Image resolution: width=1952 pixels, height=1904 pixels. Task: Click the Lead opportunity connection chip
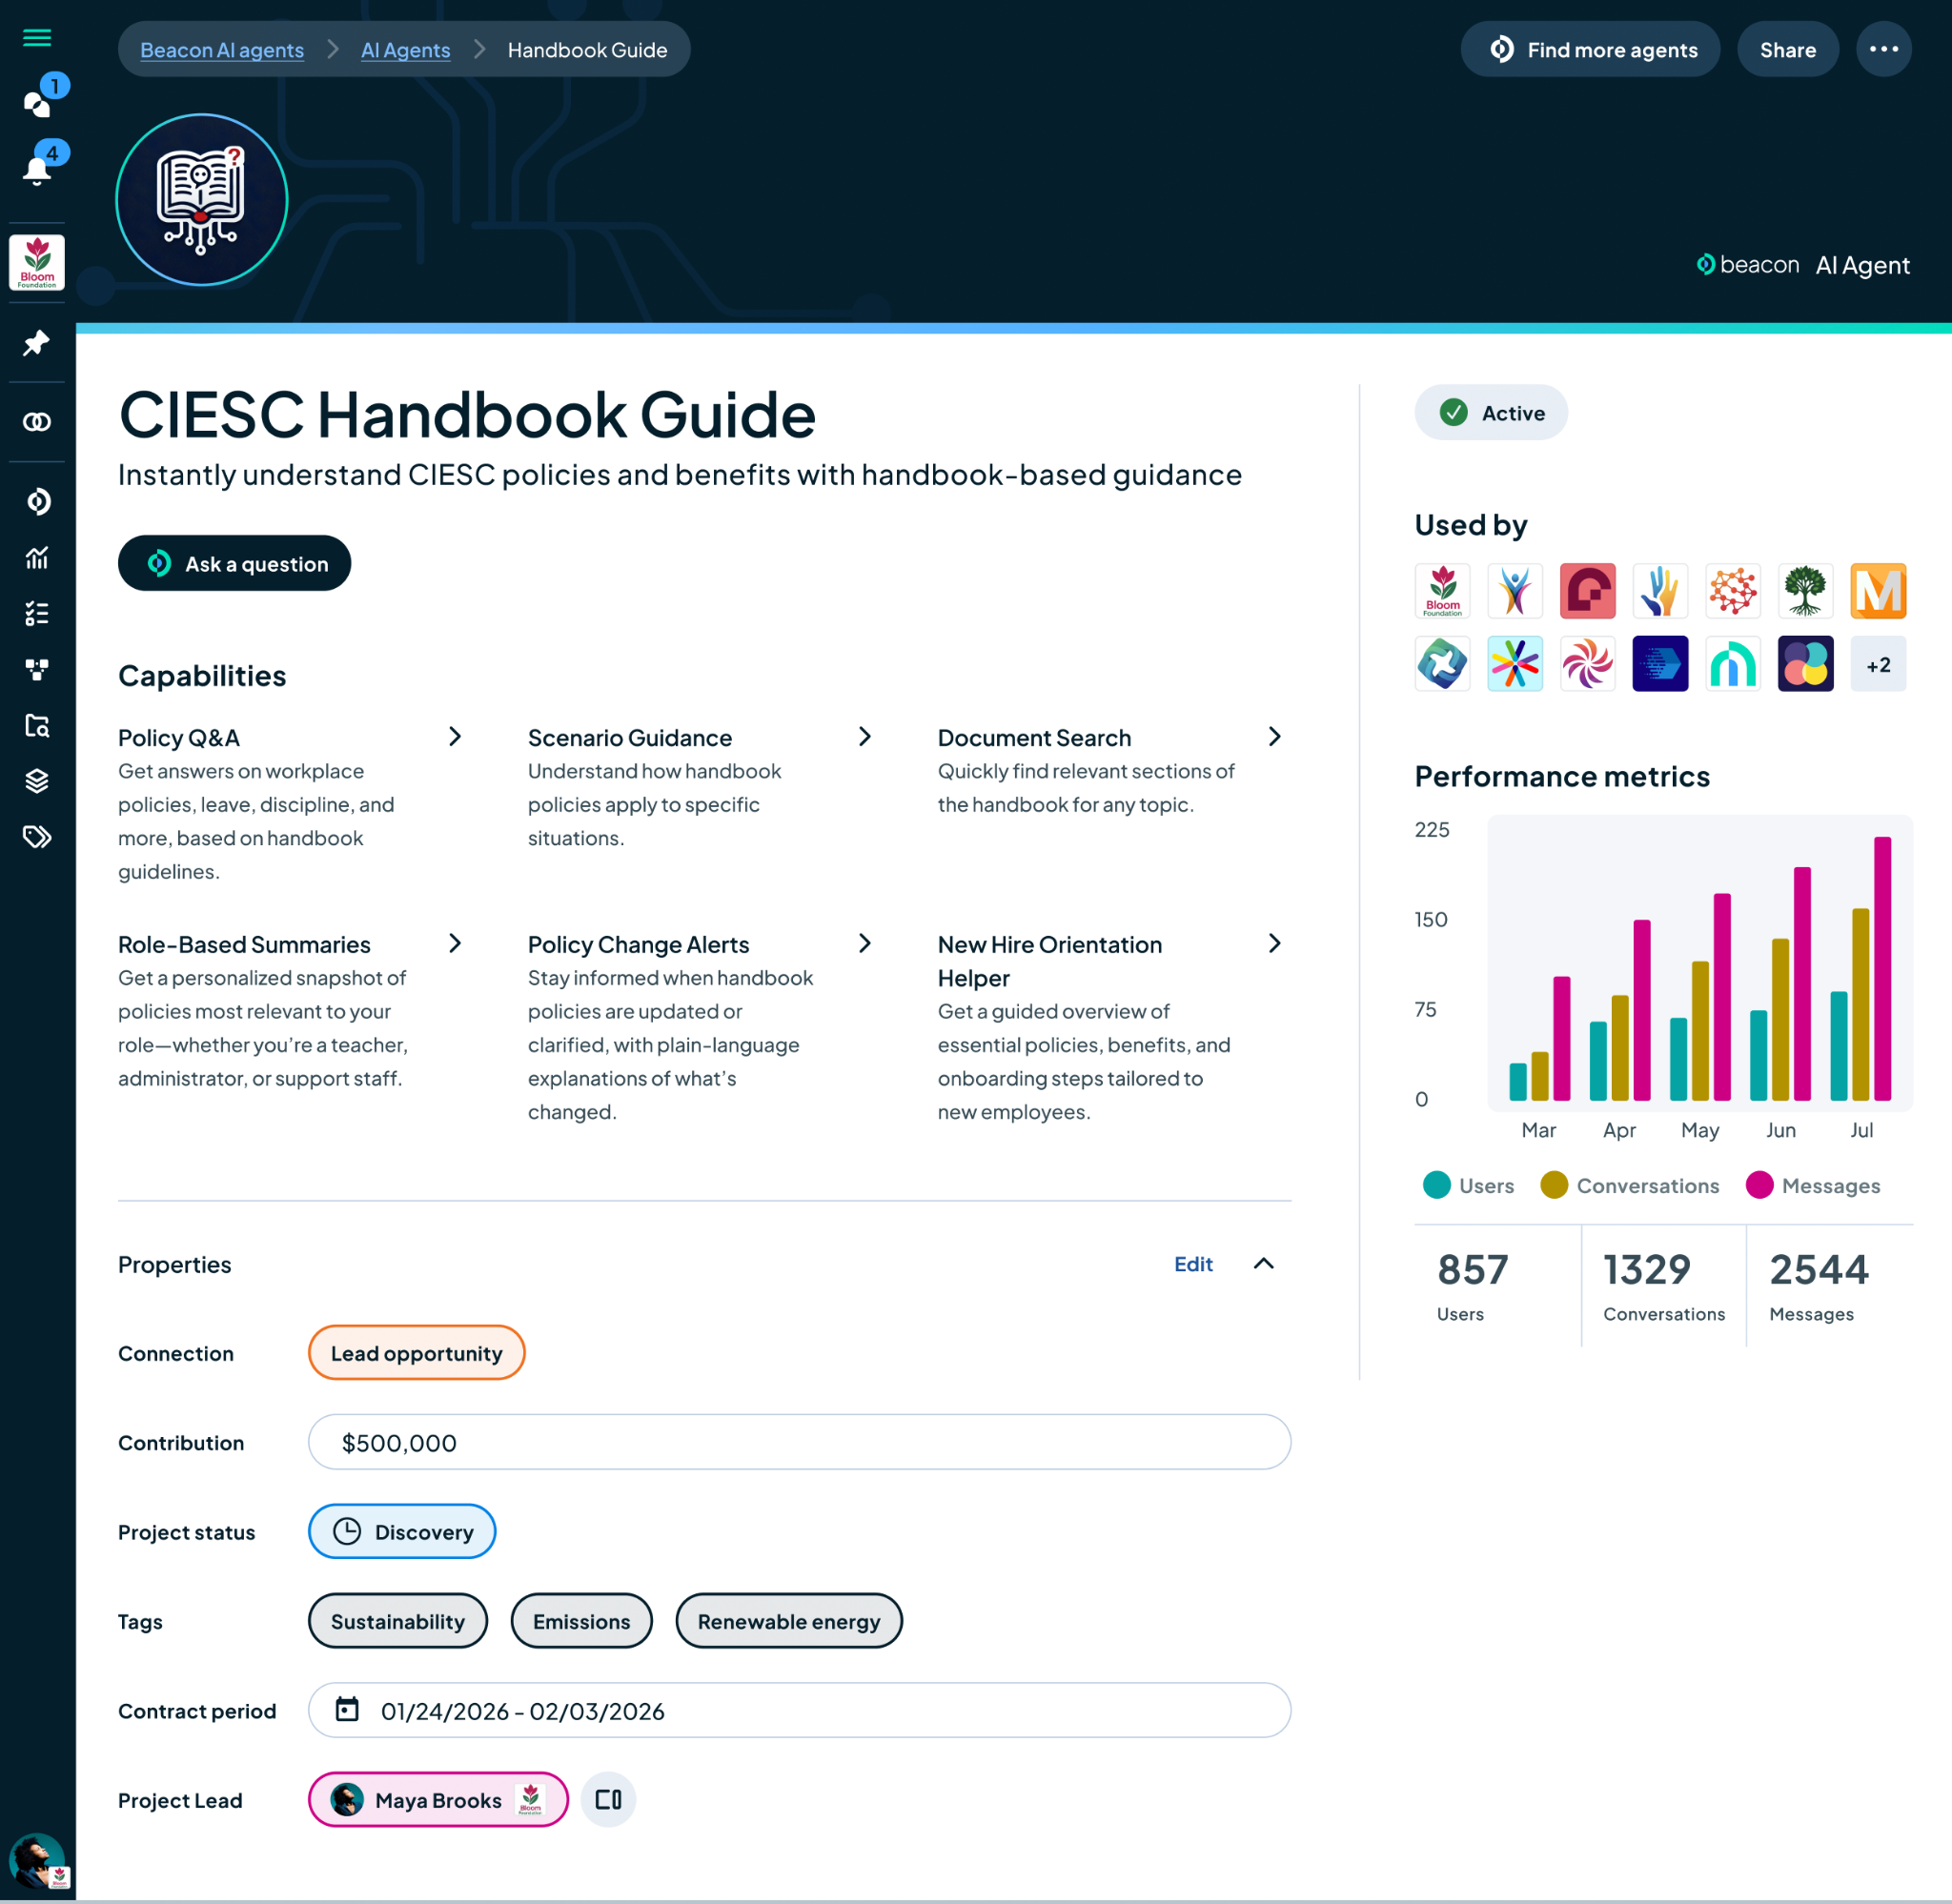pos(416,1354)
